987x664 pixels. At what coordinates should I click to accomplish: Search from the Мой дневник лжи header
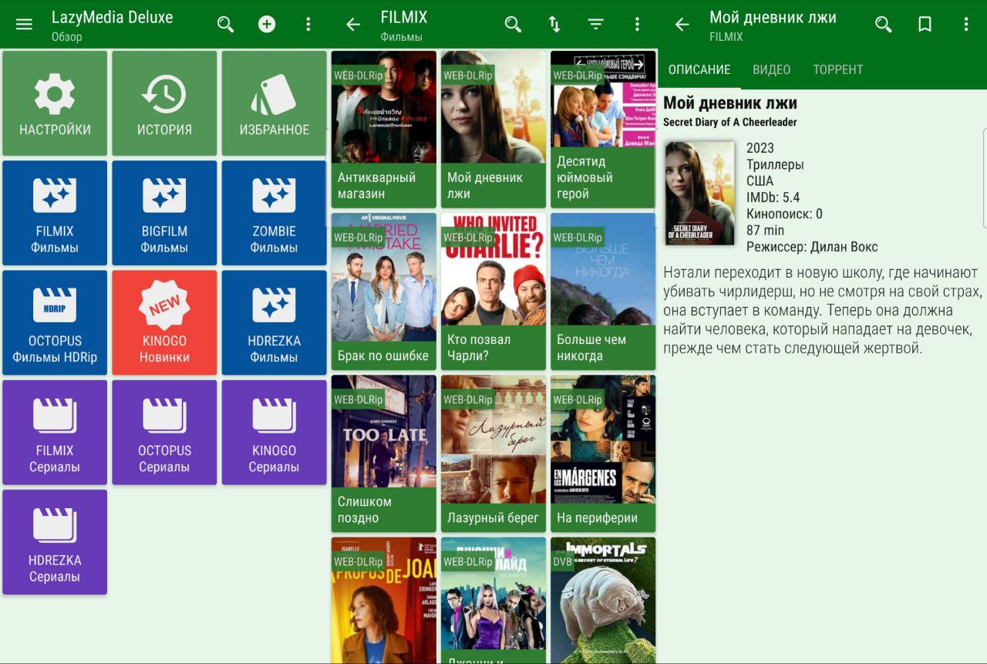pos(884,24)
